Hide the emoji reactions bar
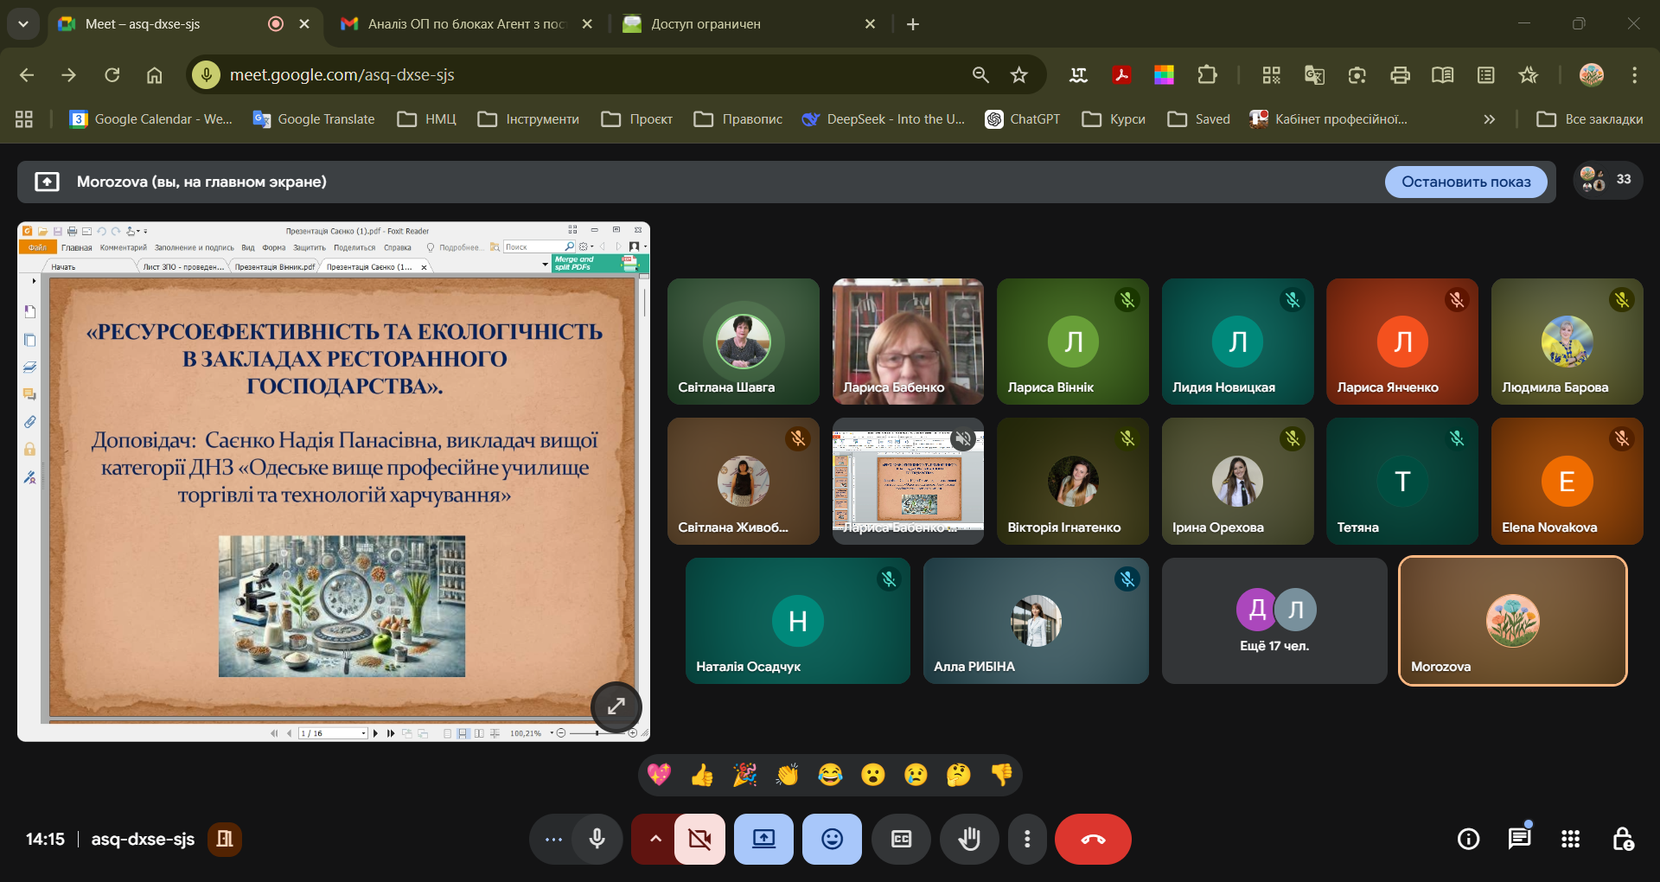The height and width of the screenshot is (882, 1660). pos(832,839)
